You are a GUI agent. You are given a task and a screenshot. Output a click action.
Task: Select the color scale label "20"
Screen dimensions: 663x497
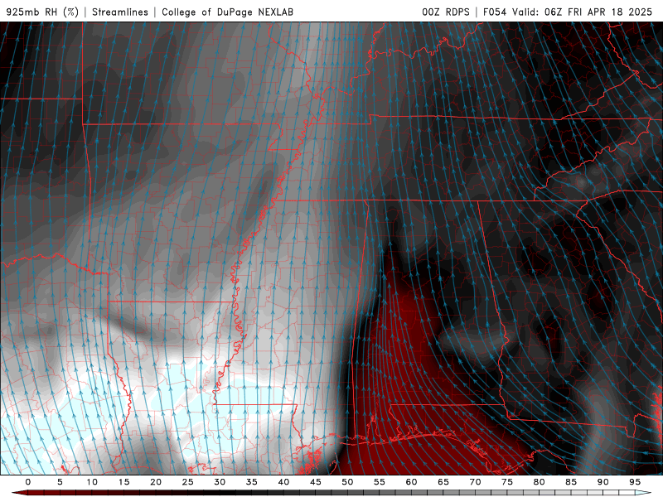pos(156,482)
